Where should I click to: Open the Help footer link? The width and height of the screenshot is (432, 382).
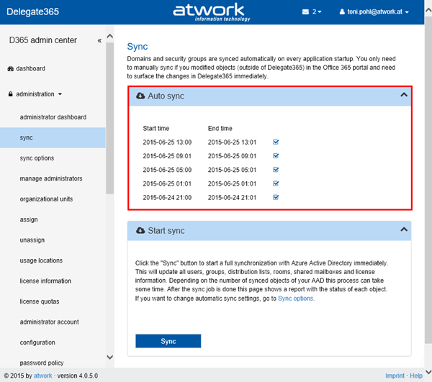point(415,376)
